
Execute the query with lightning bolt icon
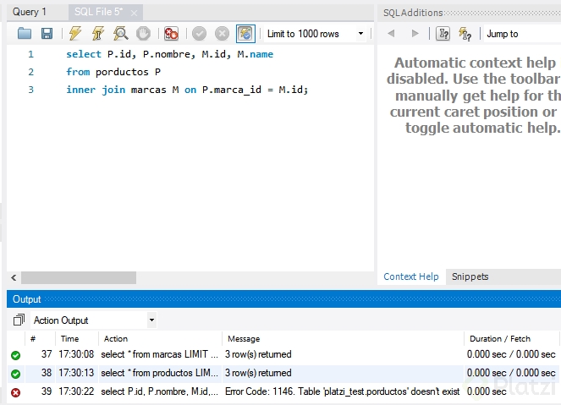[75, 34]
